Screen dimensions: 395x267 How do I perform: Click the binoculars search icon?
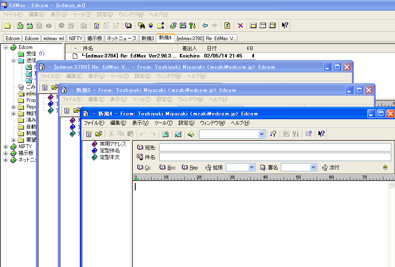click(141, 26)
